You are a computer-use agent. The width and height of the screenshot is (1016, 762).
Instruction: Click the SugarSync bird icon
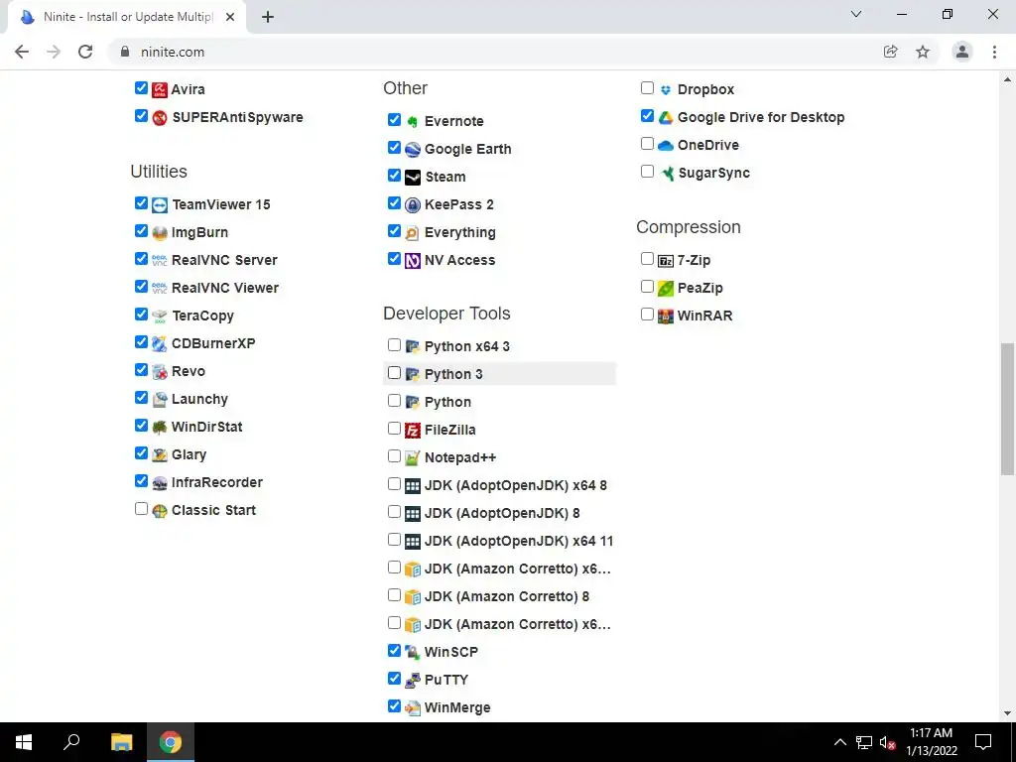(666, 173)
